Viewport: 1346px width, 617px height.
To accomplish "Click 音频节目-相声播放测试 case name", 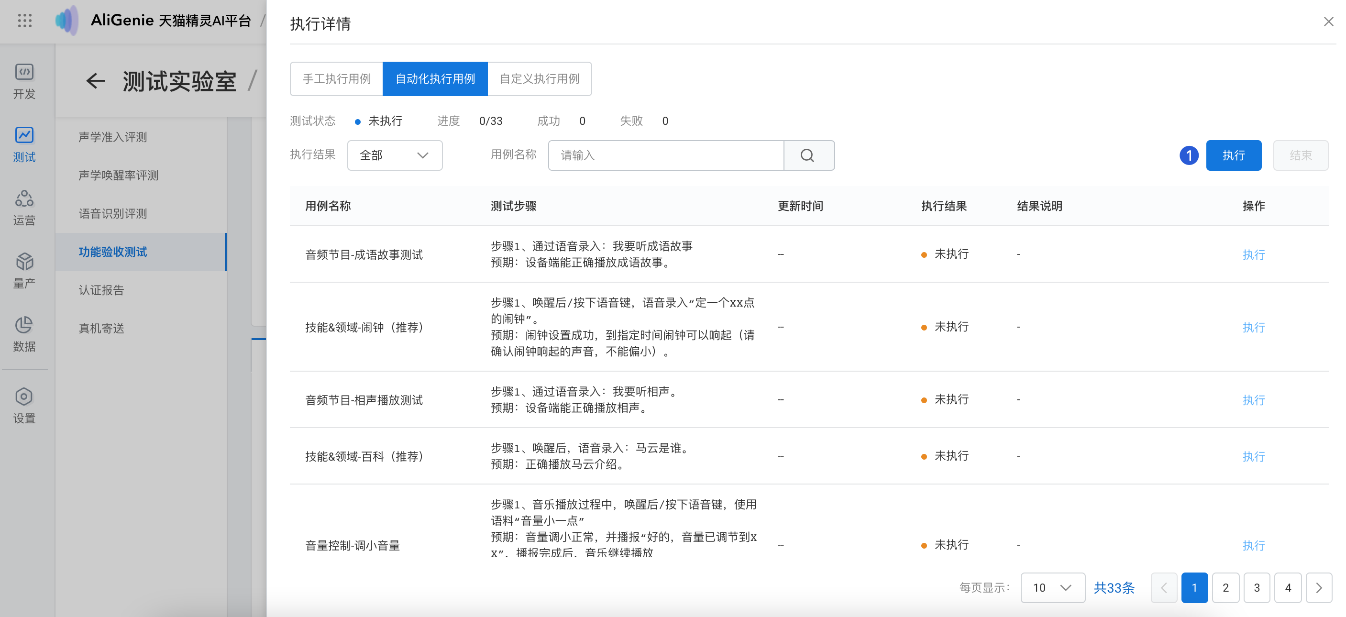I will [x=364, y=400].
